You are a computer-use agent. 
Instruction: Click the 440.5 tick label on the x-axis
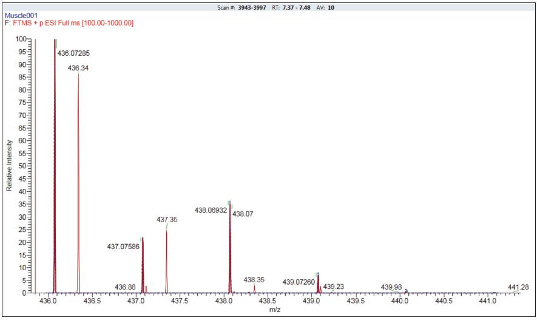443,301
